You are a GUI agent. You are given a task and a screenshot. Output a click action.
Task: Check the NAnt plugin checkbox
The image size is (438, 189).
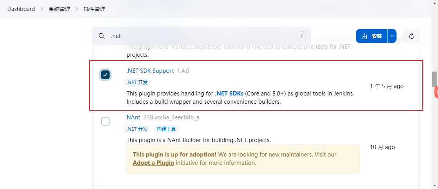pyautogui.click(x=105, y=121)
